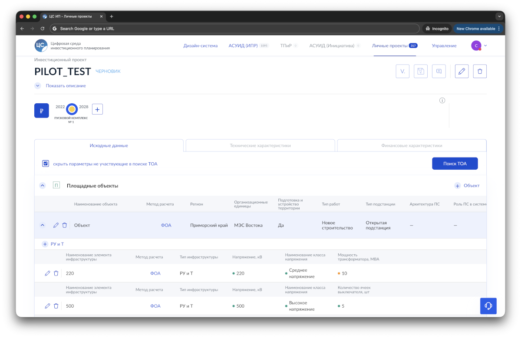Open the project comments icon
The height and width of the screenshot is (338, 521).
click(x=439, y=71)
